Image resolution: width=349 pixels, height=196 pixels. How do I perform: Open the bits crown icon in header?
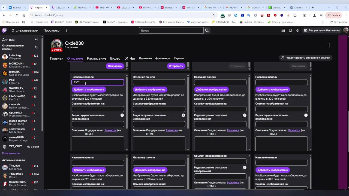click(298, 30)
